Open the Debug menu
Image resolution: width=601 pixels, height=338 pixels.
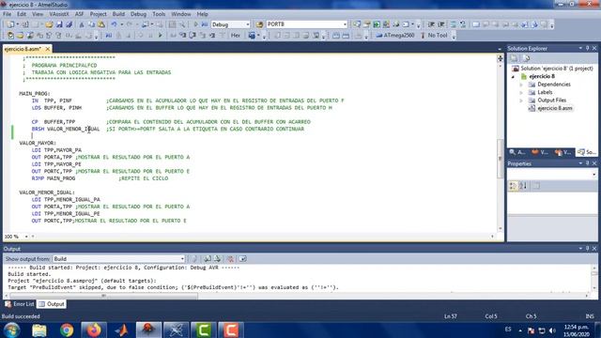[138, 14]
